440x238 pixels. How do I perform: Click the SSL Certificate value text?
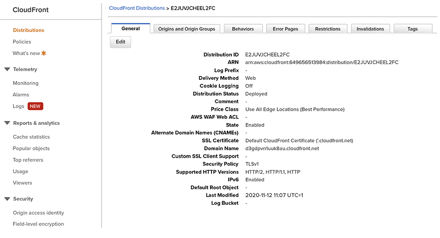pos(299,141)
